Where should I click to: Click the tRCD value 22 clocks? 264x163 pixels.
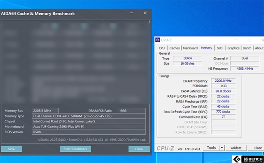click(x=223, y=96)
